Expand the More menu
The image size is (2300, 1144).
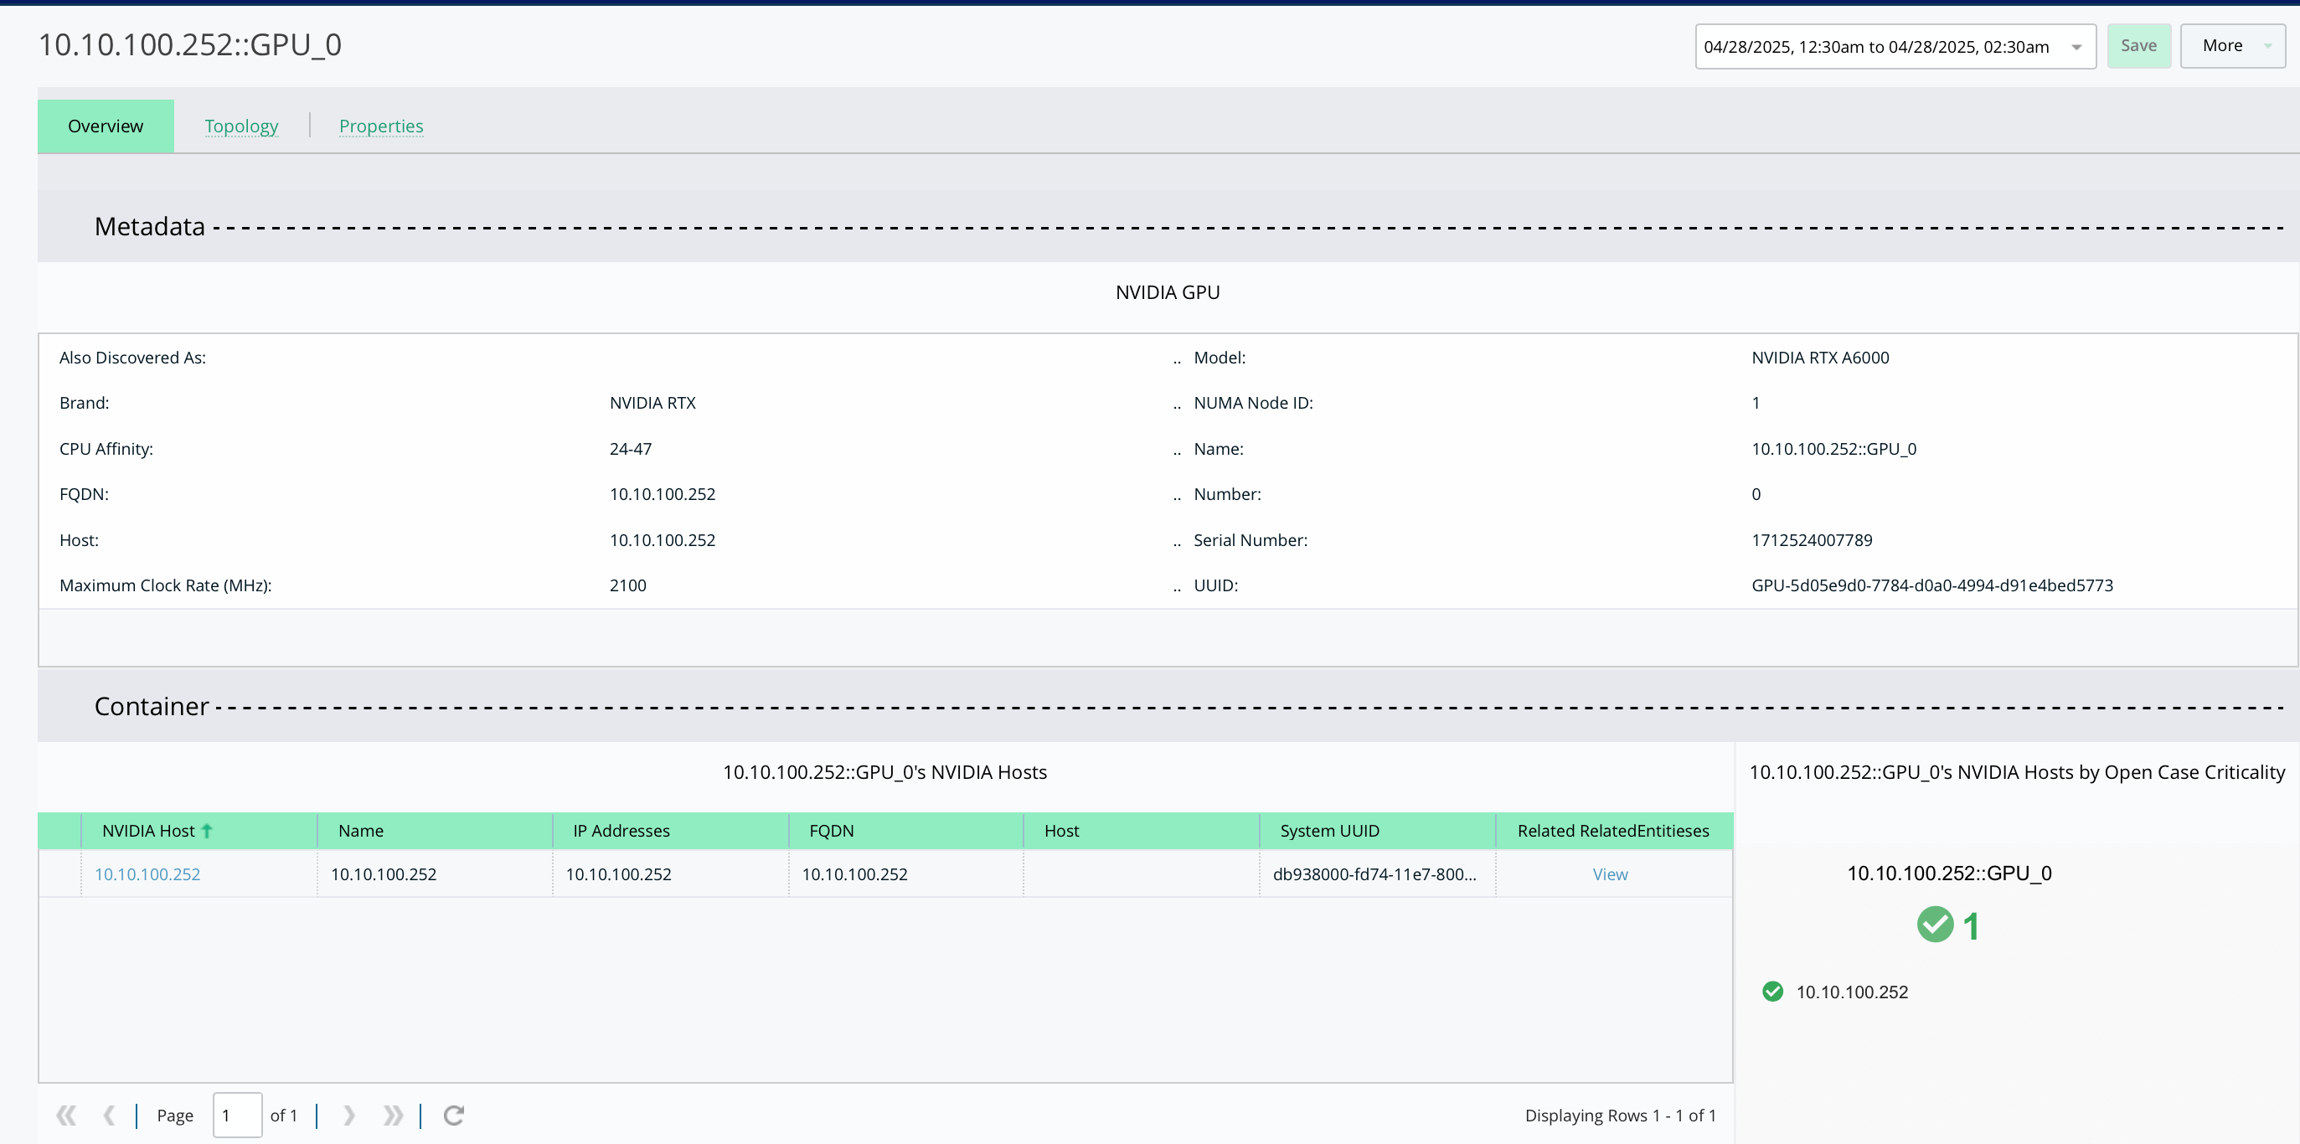click(x=2232, y=45)
